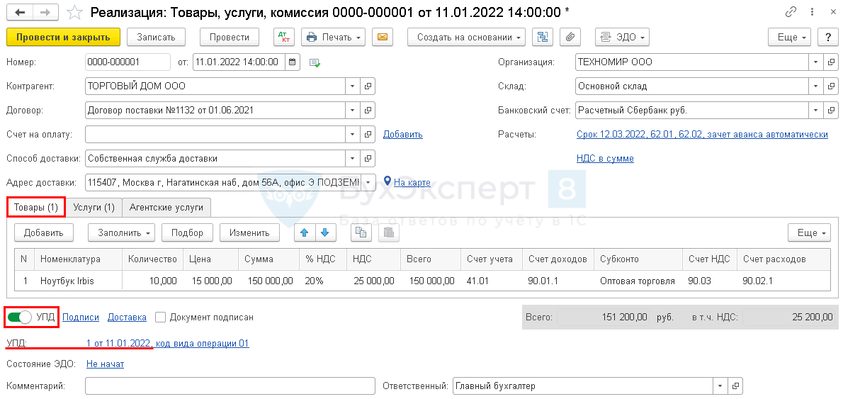This screenshot has height=399, width=843.
Task: Open the Печать dropdown menu
Action: click(333, 38)
